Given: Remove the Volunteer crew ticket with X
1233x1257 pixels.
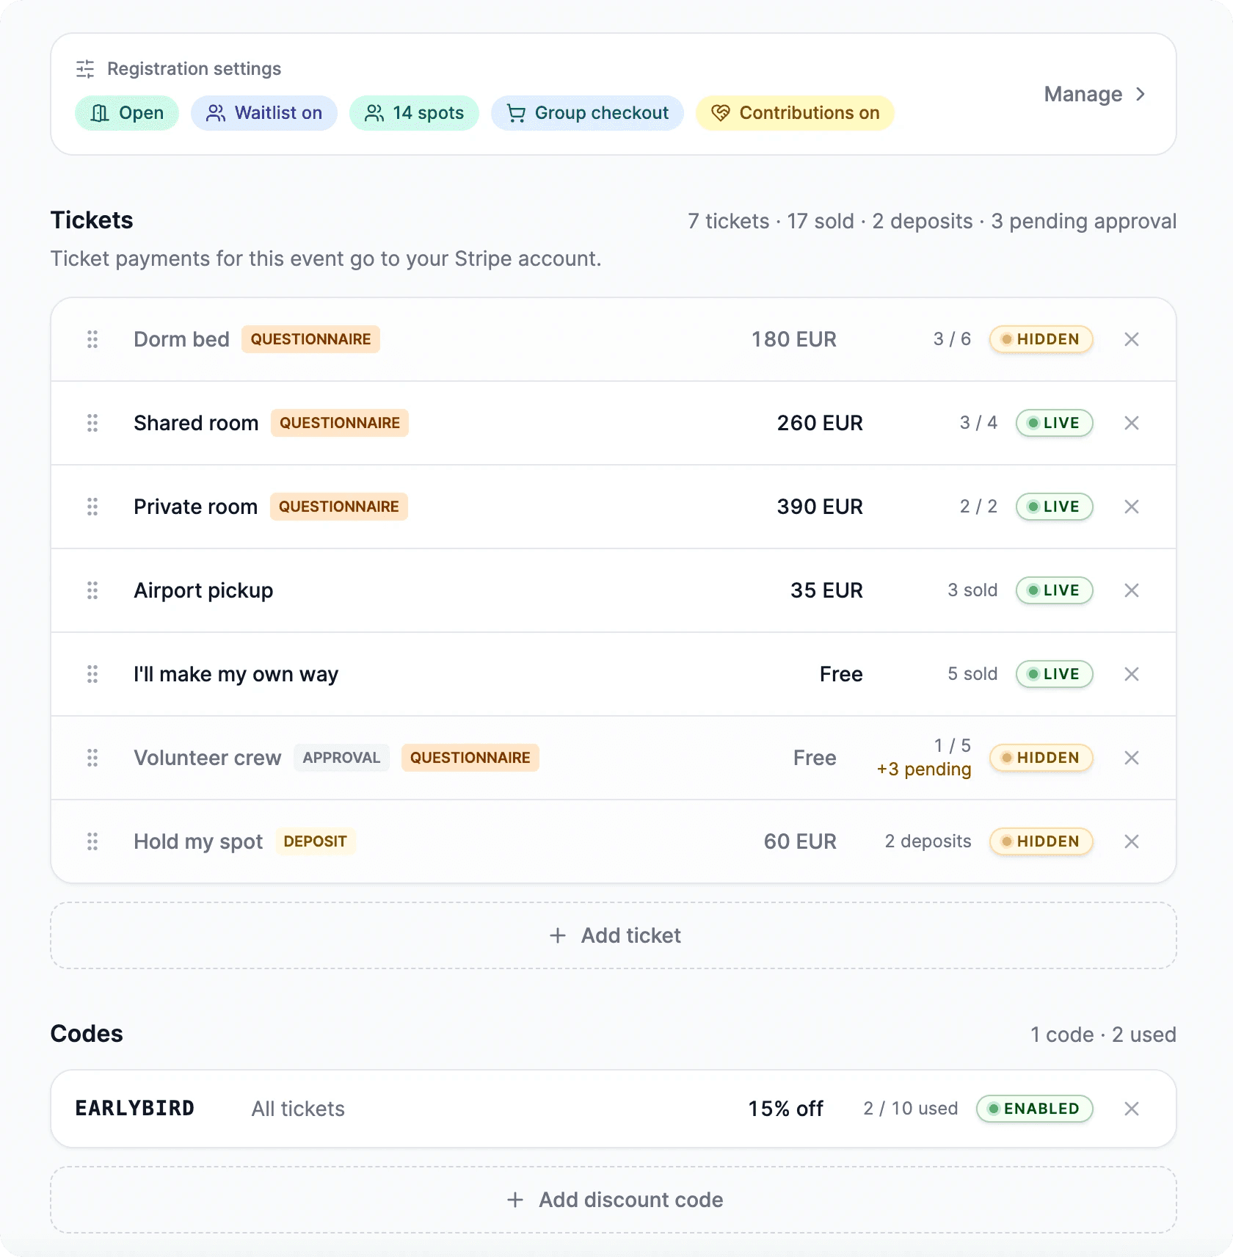Looking at the screenshot, I should click(x=1132, y=758).
